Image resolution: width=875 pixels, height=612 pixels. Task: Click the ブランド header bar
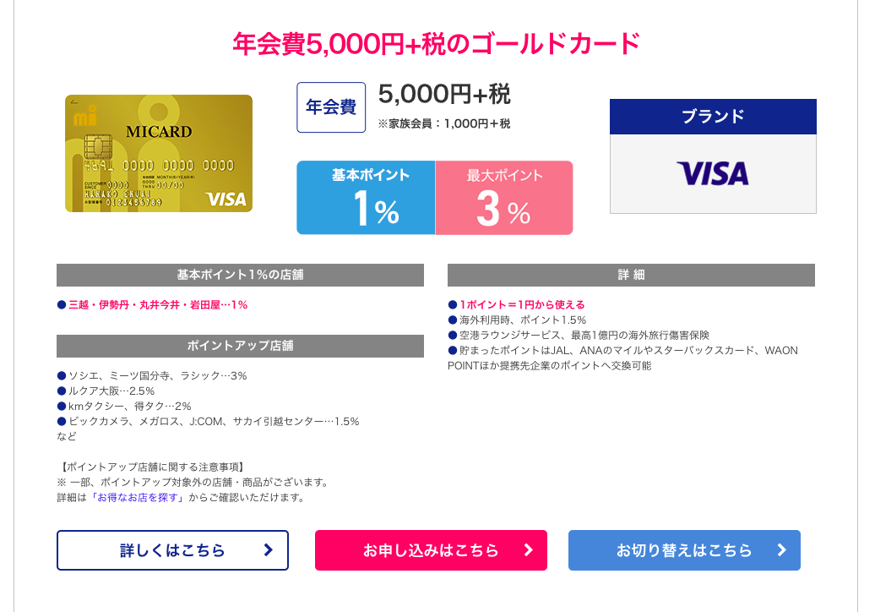tap(713, 116)
